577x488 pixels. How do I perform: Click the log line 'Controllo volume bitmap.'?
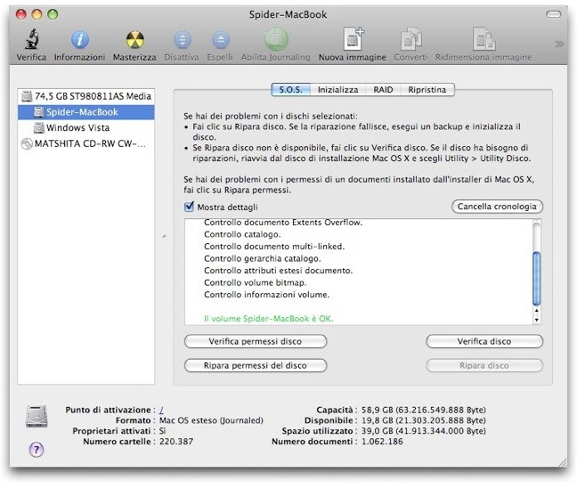[x=256, y=282]
